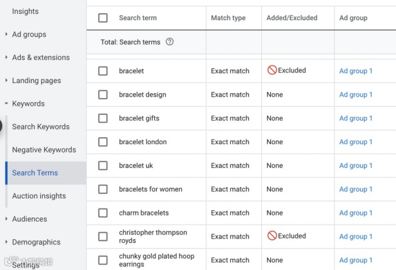Open the Negative Keywords page
Image resolution: width=396 pixels, height=270 pixels.
43,150
